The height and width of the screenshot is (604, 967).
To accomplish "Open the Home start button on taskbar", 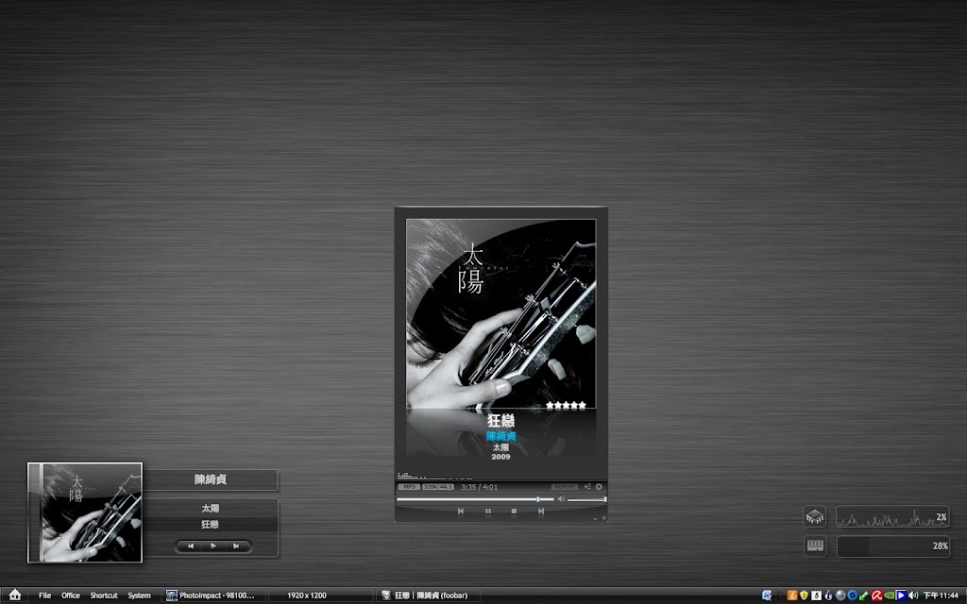I will point(15,595).
